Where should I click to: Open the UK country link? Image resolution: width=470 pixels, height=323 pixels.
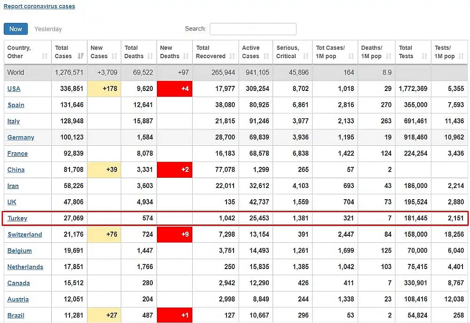[12, 202]
